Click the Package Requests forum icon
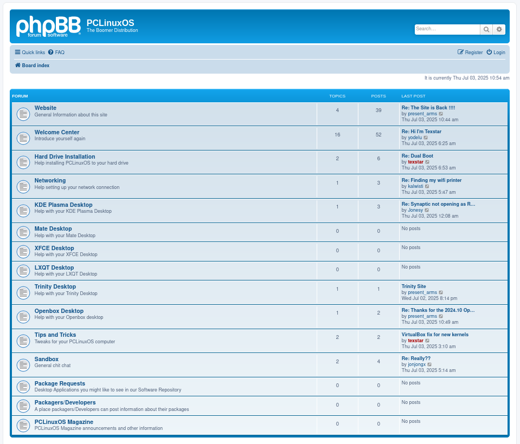Screen dimensions: 520x444 23,387
